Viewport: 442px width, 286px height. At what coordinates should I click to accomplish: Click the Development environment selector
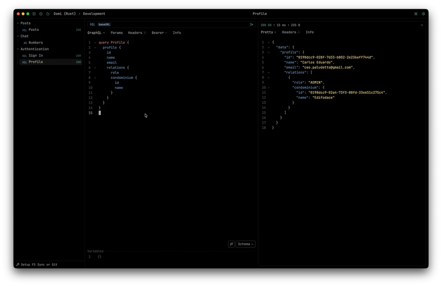(94, 14)
